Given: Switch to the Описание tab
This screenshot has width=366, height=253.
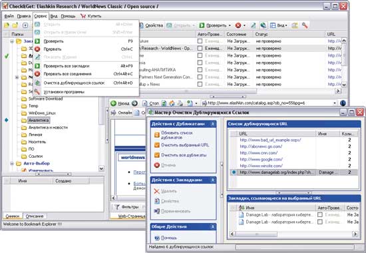Looking at the screenshot, I should click(35, 216).
